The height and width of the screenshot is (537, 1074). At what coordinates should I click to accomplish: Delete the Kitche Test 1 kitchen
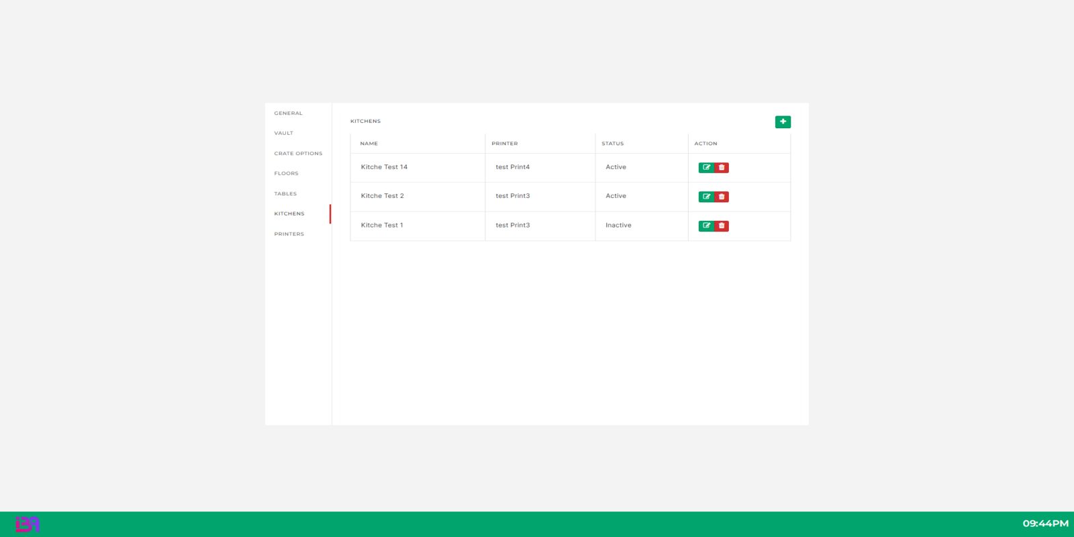coord(722,226)
